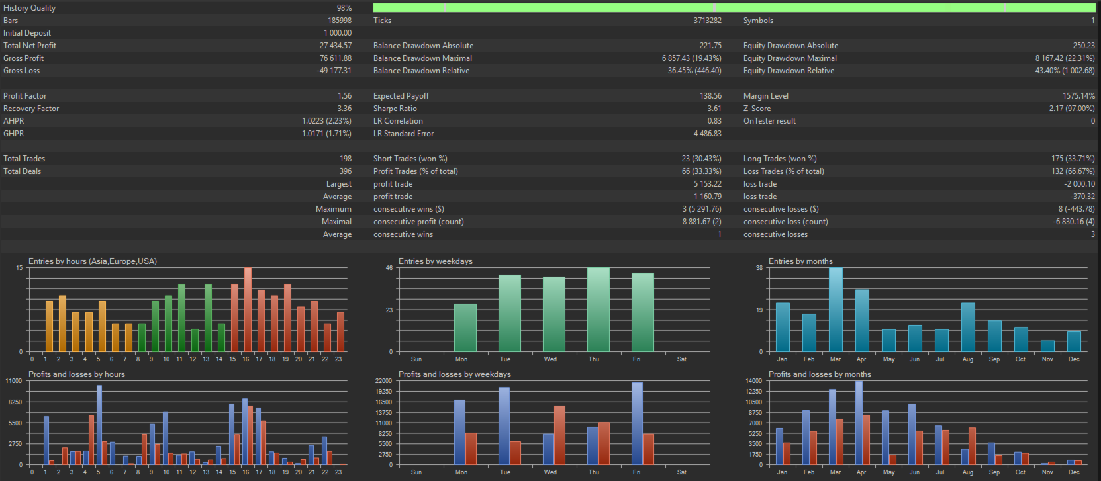1101x481 pixels.
Task: Click the Fri profit bar in weekdays chart
Action: 637,423
